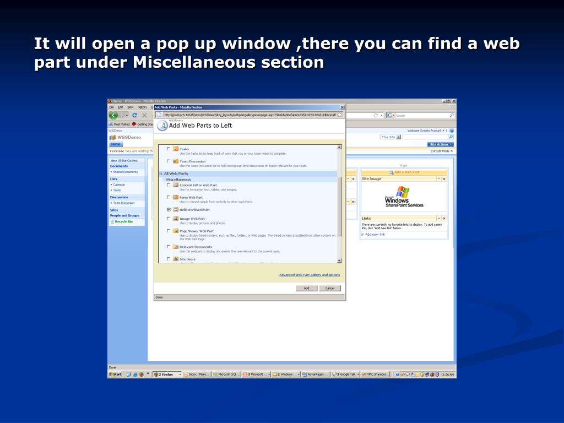The image size is (564, 423).
Task: Click the Relevant Documents web part icon
Action: point(176,247)
